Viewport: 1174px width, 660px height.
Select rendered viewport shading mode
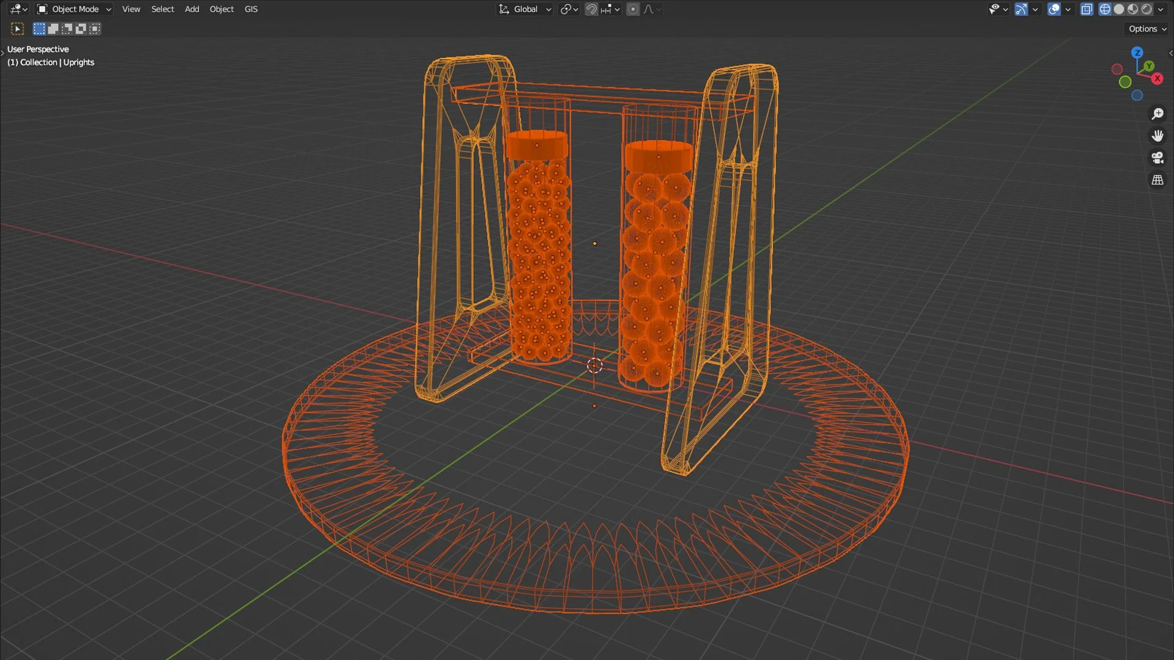1147,9
